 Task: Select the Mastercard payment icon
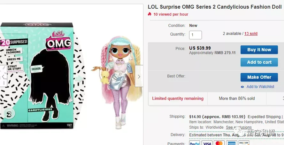pos(219,143)
